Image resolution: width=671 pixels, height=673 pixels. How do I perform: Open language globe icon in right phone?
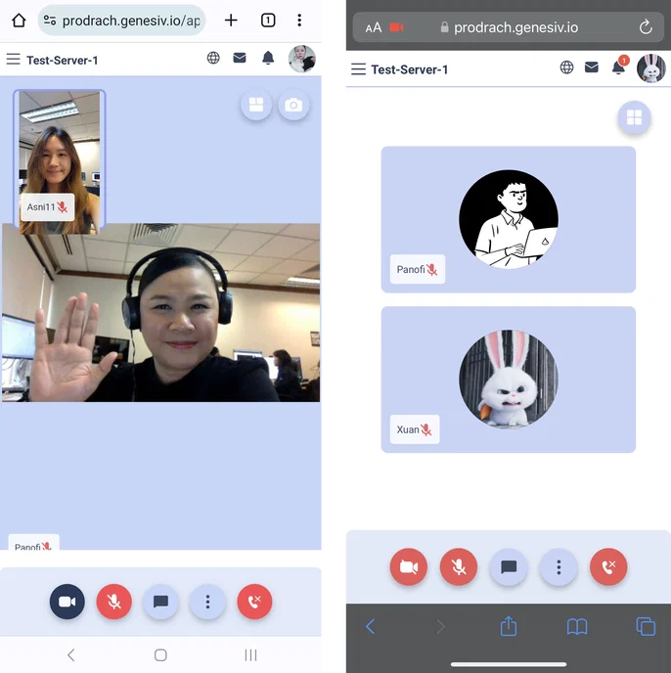coord(566,67)
